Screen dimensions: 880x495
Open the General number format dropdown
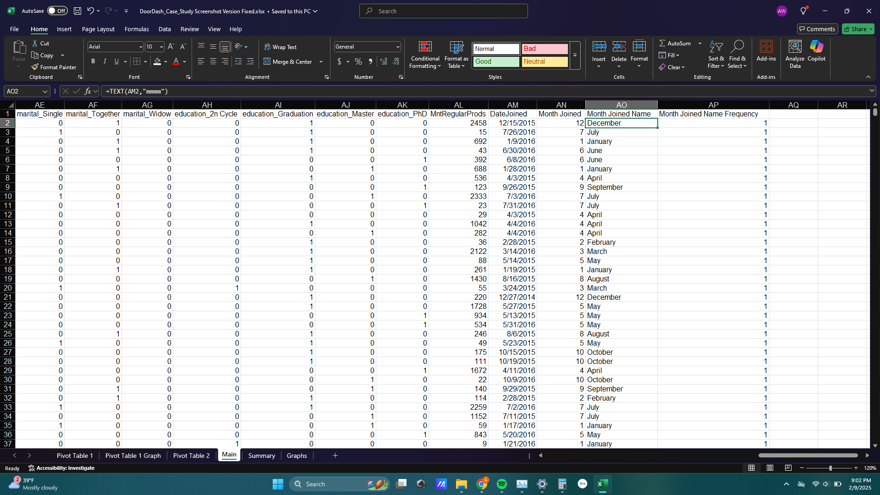click(397, 47)
